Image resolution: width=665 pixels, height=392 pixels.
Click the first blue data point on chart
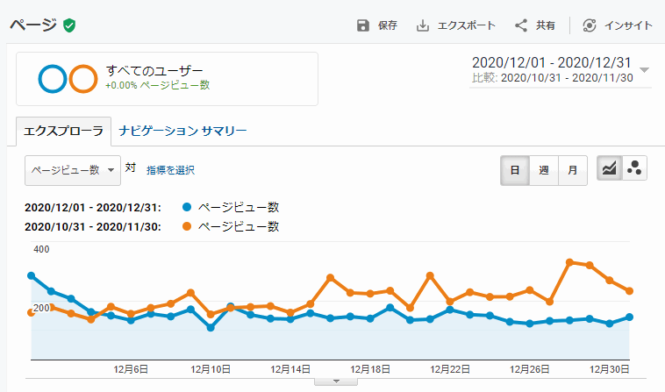point(32,276)
